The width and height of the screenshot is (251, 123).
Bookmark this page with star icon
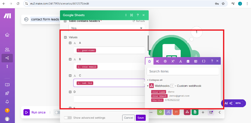click(x=223, y=4)
